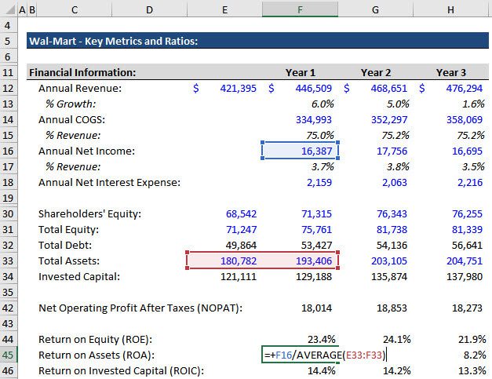Screen dimensions: 492x379
Task: Select COGS value 358,069
Action: tap(465, 119)
